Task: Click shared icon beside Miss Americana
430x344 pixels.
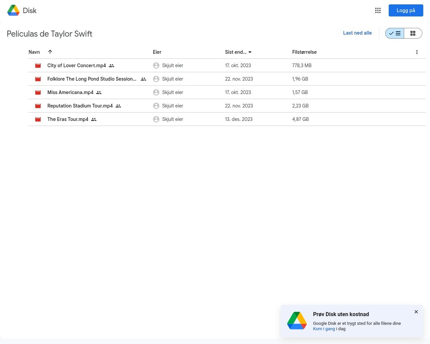Action: (99, 92)
